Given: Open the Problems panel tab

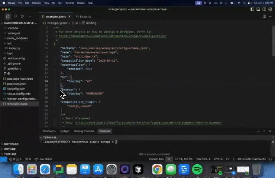Looking at the screenshot, I should (x=49, y=131).
